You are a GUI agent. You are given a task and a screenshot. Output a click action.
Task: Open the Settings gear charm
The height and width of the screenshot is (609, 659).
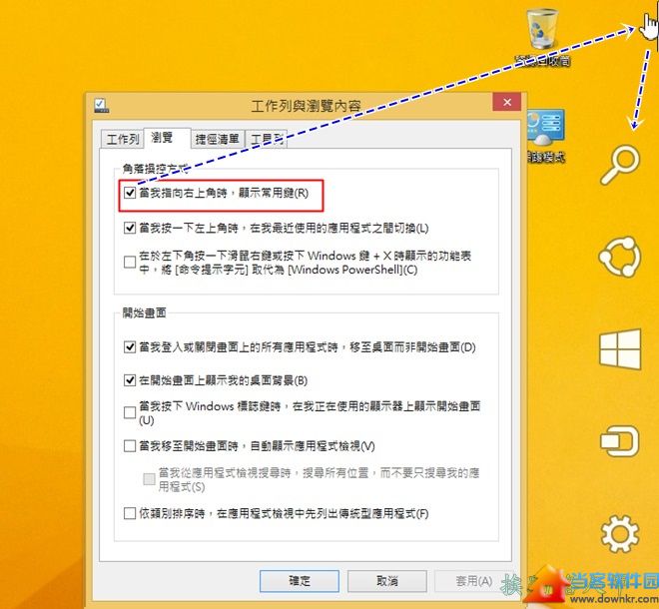coord(620,534)
